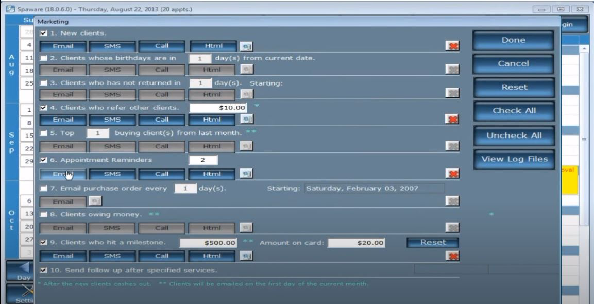This screenshot has height=304, width=594.
Task: Toggle Appointment Reminders checkbox
Action: (x=44, y=160)
